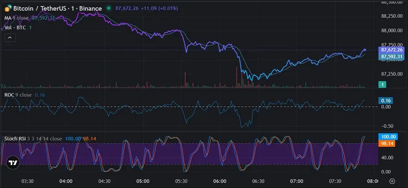408x188 pixels.
Task: Click the orange 98.14 Stoch RSI axis label
Action: click(x=387, y=143)
